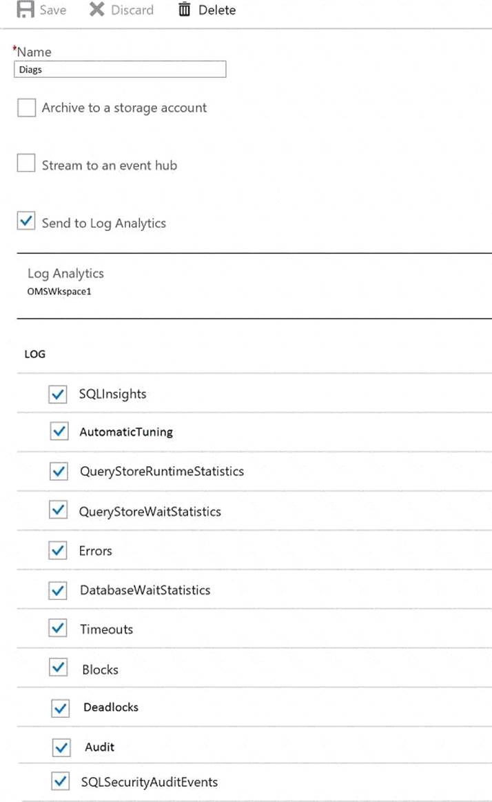Uncheck QueryStoreWaitStatistics log option

click(x=59, y=511)
